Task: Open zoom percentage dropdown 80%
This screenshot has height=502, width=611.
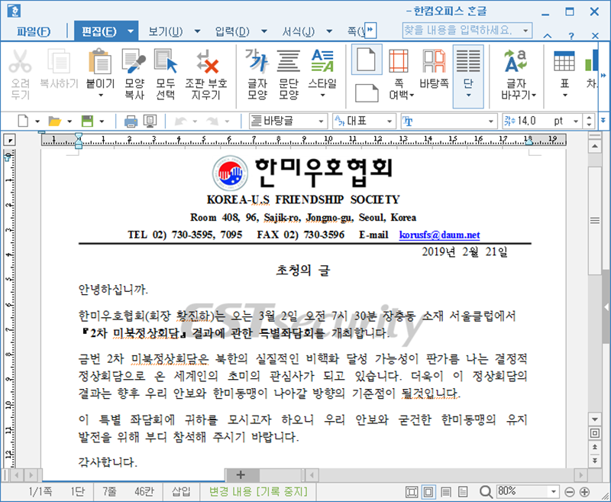Action: pos(553,492)
